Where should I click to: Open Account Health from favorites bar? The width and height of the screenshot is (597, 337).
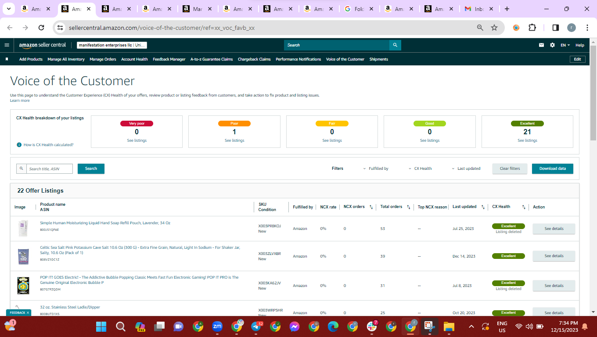134,59
